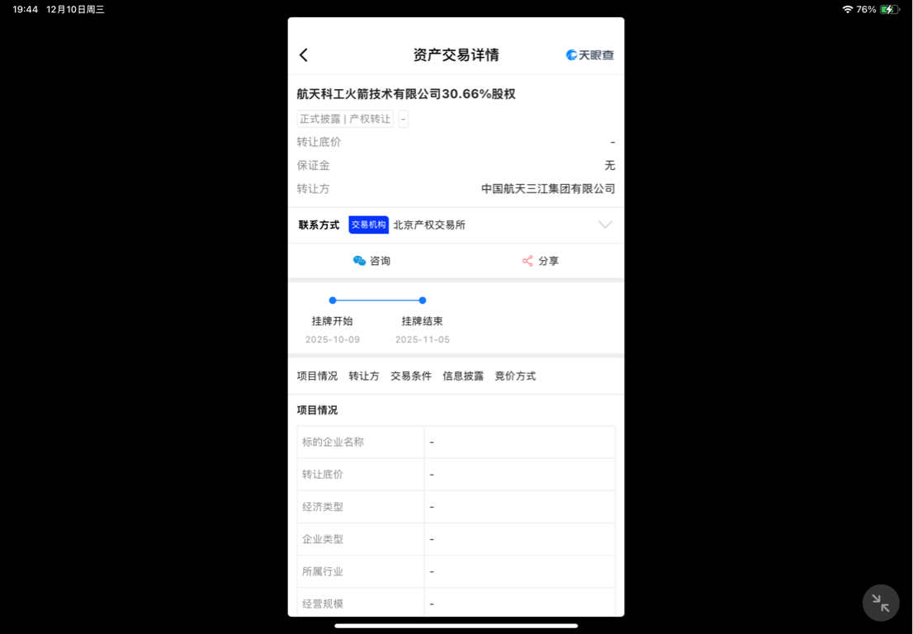Switch to the 信息披露 tab

tap(463, 376)
